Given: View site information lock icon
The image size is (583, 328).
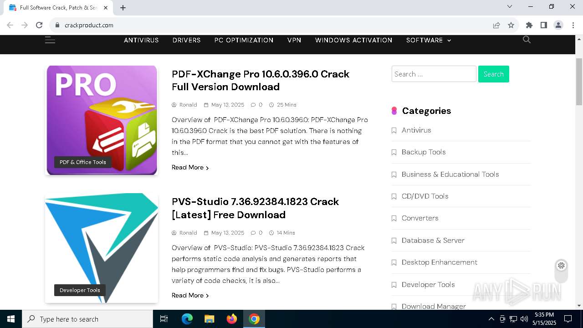Looking at the screenshot, I should [x=57, y=25].
